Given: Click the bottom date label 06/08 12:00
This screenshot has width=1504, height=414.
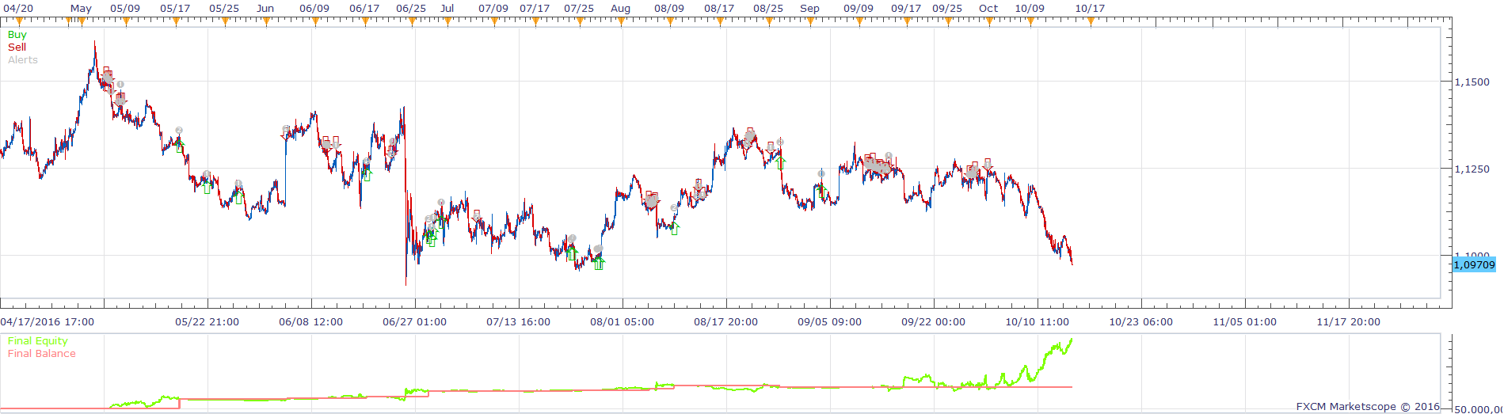Looking at the screenshot, I should click(x=311, y=322).
